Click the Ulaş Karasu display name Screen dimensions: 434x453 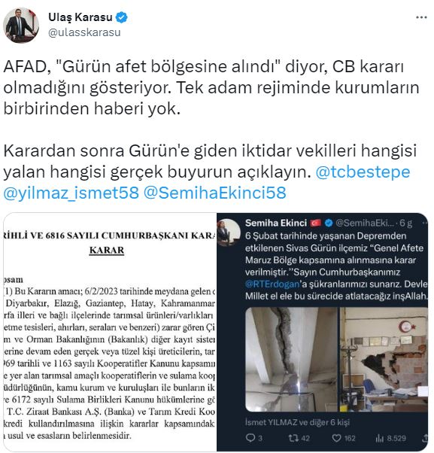pos(80,17)
